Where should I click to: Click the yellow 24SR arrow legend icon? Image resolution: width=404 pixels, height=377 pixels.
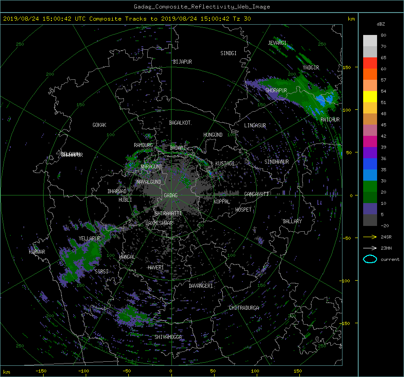point(370,237)
